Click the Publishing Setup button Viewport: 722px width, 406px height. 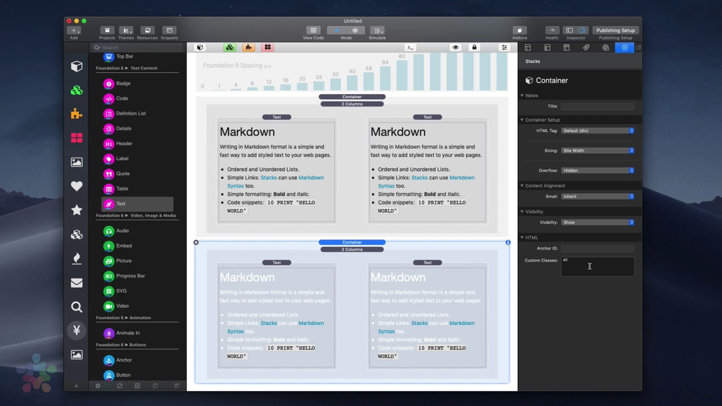point(615,30)
